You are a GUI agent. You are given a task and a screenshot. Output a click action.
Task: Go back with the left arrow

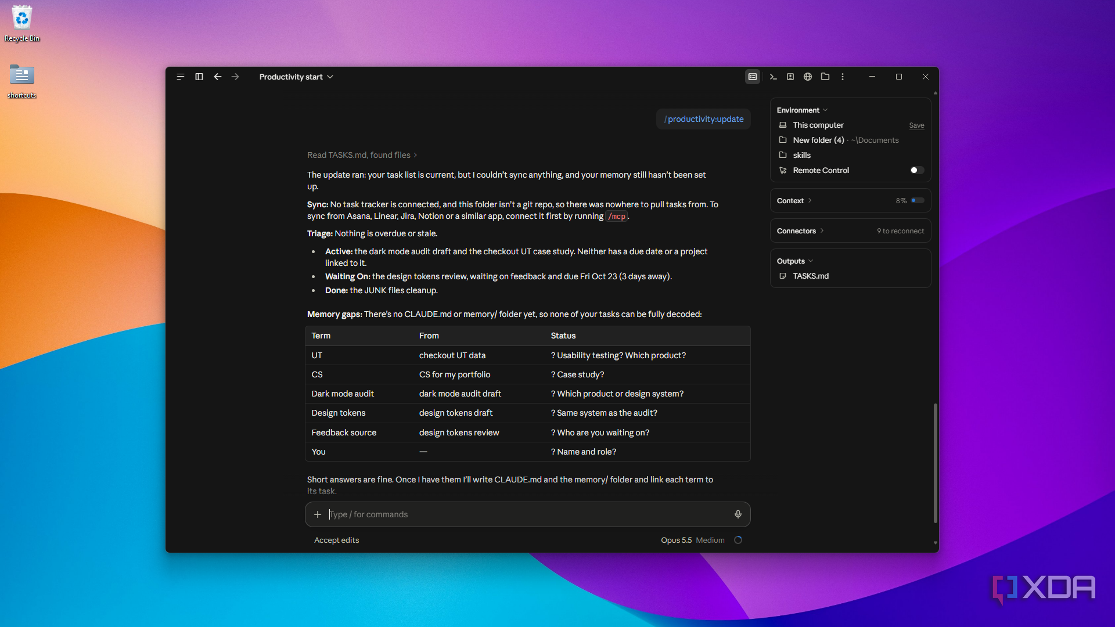tap(218, 77)
